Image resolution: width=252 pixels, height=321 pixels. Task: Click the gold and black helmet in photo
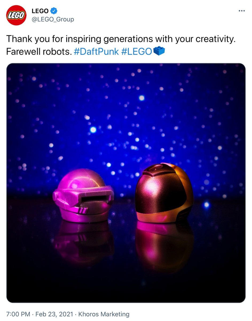coord(164,193)
